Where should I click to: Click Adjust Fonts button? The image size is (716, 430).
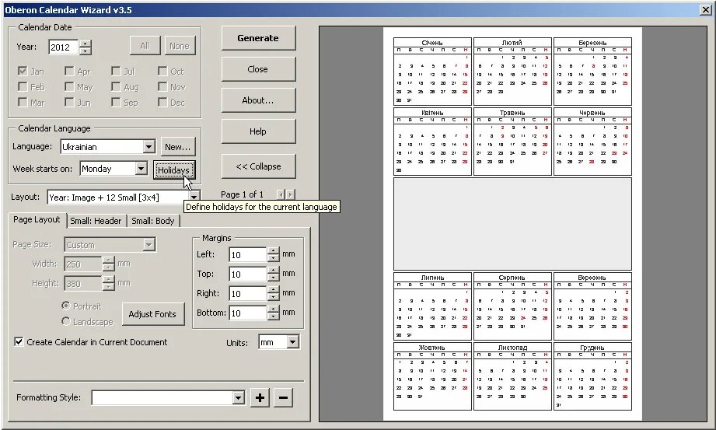coord(152,314)
